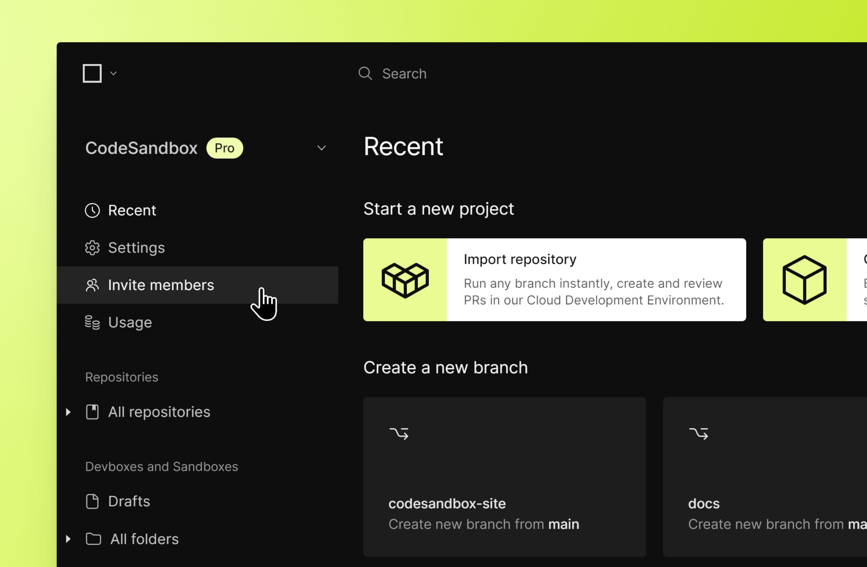Click the branch icon on the codesandbox-site card
The height and width of the screenshot is (567, 867).
399,434
